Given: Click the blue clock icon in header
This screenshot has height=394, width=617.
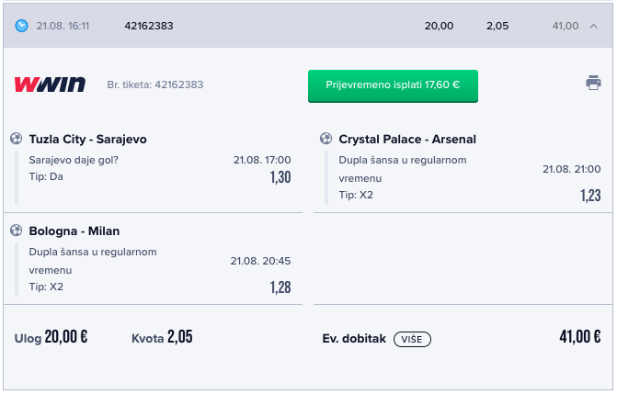Looking at the screenshot, I should pos(22,26).
